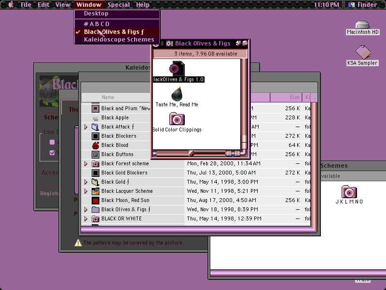Select the BlackOlives & Figs 1.0 file icon

point(177,69)
